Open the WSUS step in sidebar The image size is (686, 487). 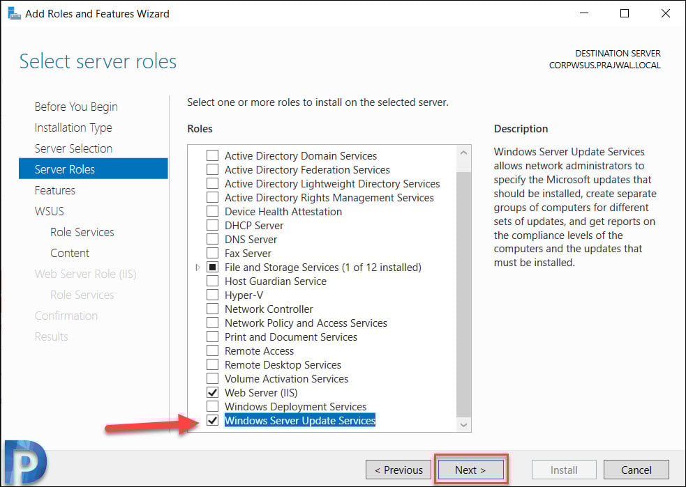pyautogui.click(x=49, y=211)
